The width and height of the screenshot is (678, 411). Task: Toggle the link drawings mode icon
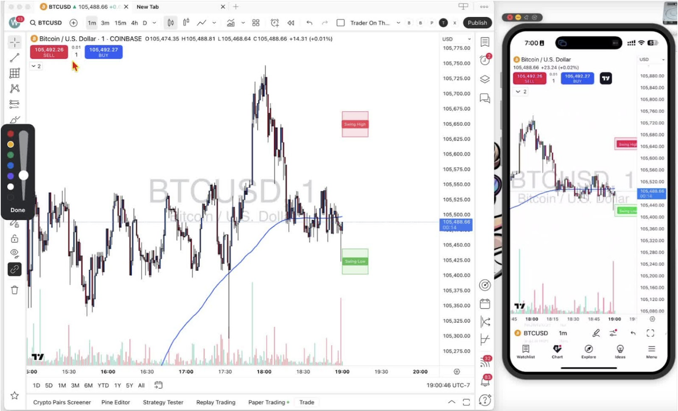[x=15, y=269]
